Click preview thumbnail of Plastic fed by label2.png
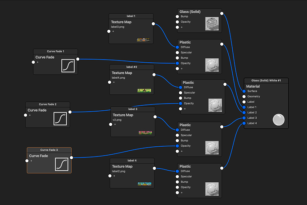 pyautogui.click(x=212, y=189)
